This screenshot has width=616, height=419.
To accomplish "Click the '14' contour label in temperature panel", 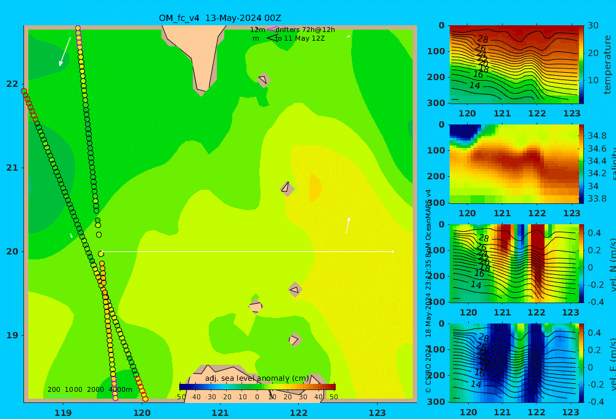I will [474, 85].
